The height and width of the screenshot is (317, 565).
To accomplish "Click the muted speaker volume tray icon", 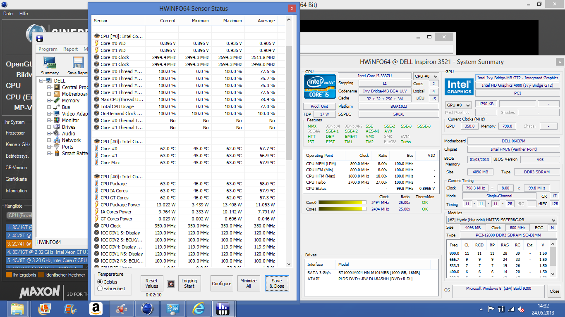I will [x=522, y=309].
